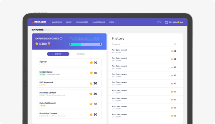This screenshot has height=124, width=215.
Task: Click the star in Play Coins Contest card
Action: pos(91,114)
